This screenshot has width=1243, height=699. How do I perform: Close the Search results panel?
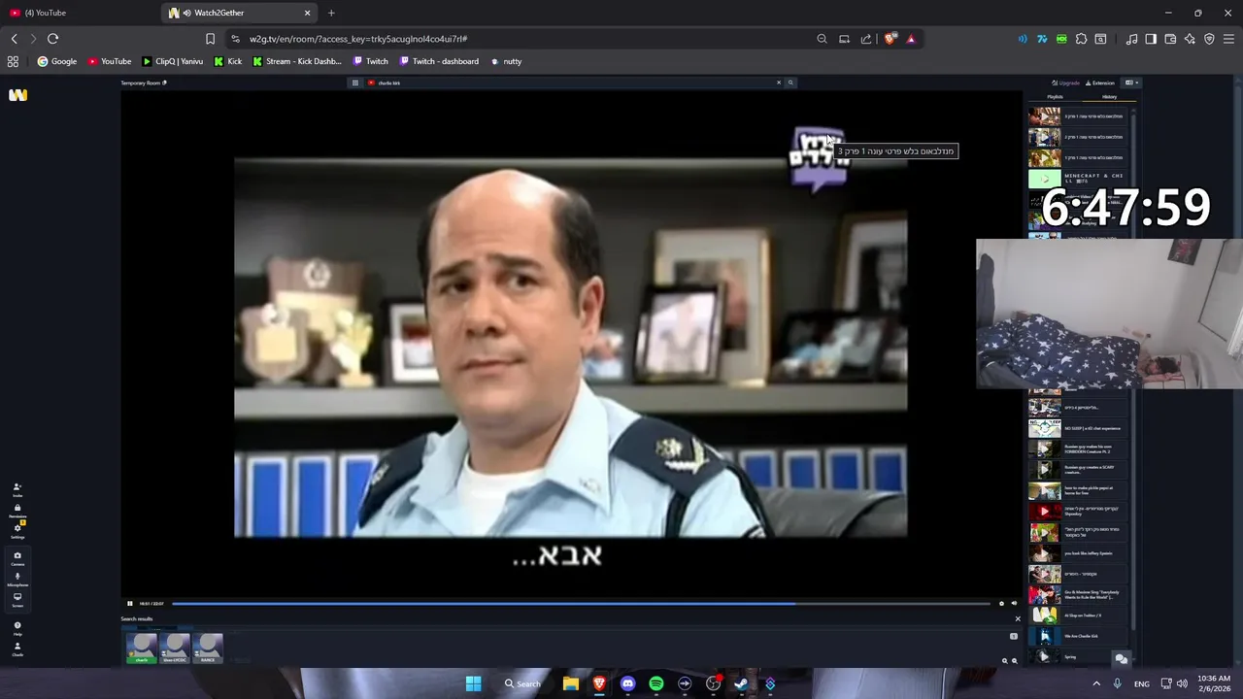1018,618
